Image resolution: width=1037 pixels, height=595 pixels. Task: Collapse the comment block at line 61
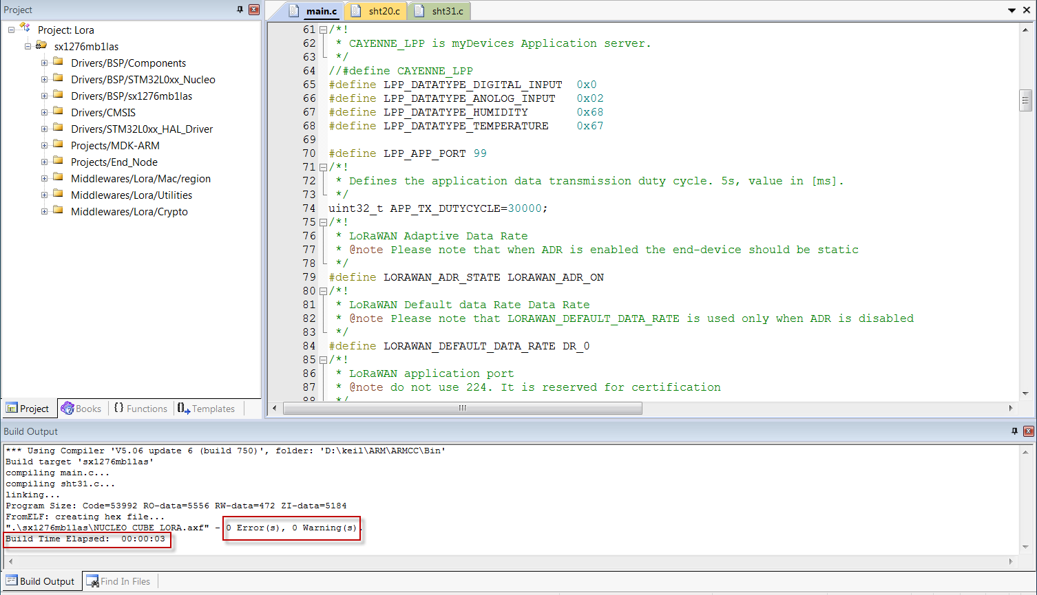pos(323,30)
